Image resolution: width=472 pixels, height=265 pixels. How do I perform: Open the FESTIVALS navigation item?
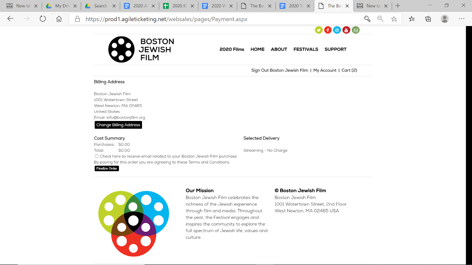coord(306,49)
